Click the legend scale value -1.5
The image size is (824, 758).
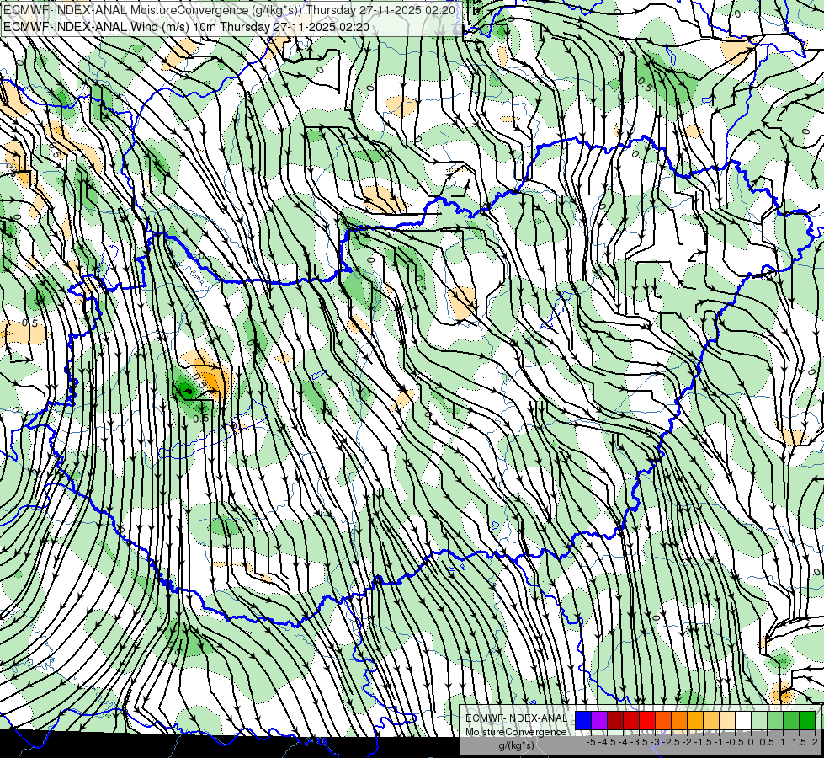704,742
